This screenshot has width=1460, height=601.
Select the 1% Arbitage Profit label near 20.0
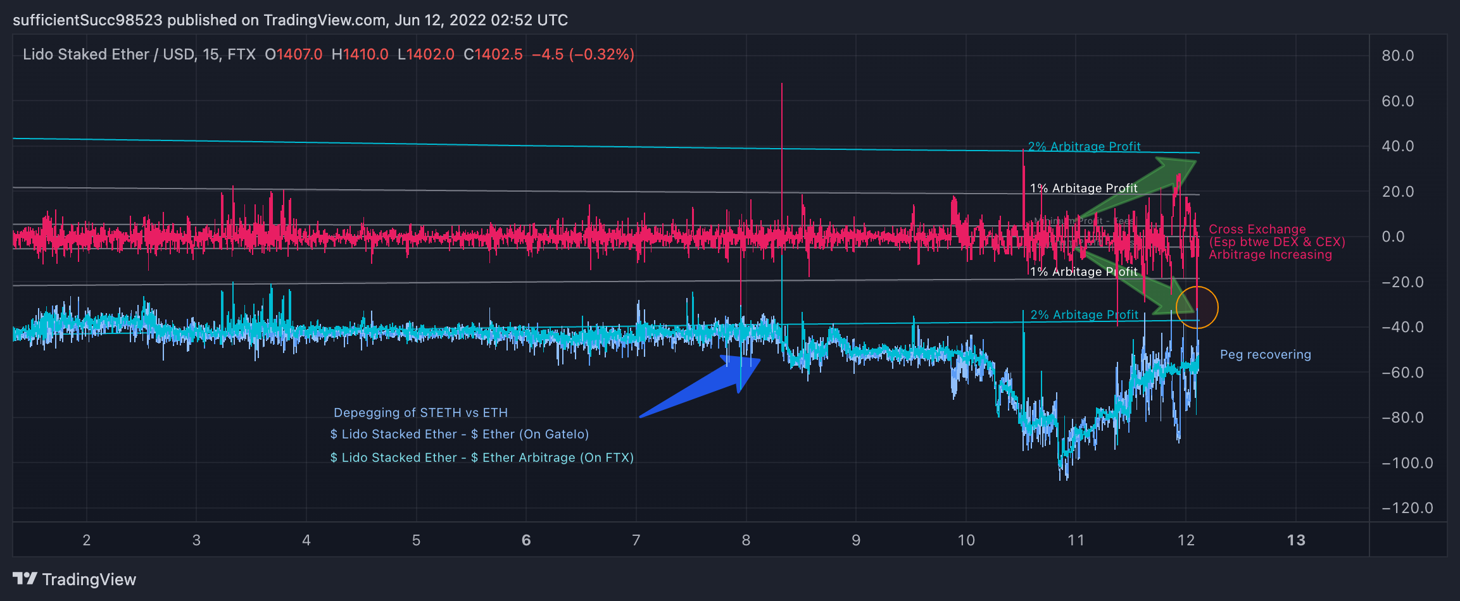(x=1083, y=188)
